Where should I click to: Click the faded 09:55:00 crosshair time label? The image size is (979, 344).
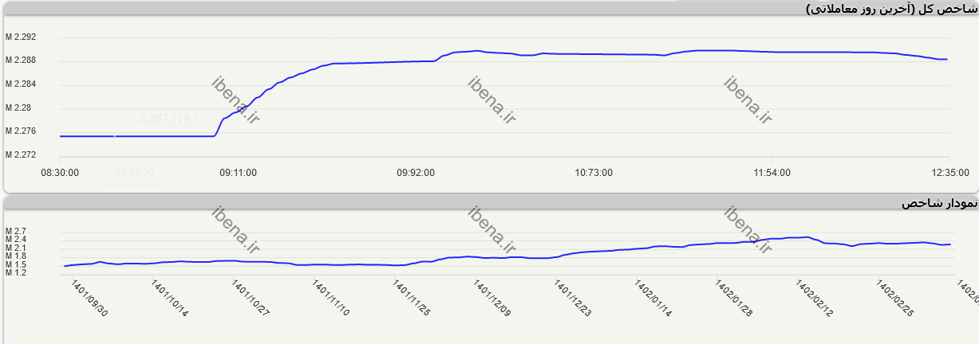point(134,171)
